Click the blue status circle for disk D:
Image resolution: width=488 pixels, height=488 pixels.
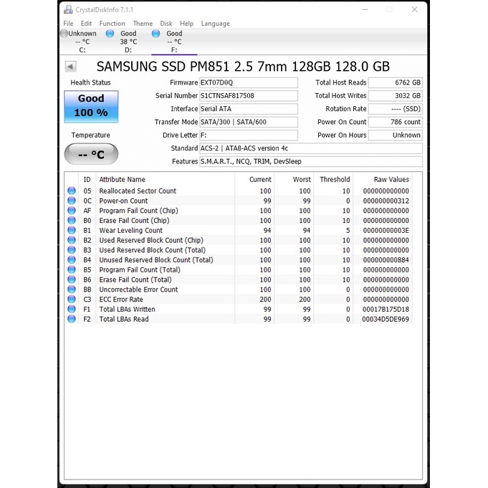[110, 33]
